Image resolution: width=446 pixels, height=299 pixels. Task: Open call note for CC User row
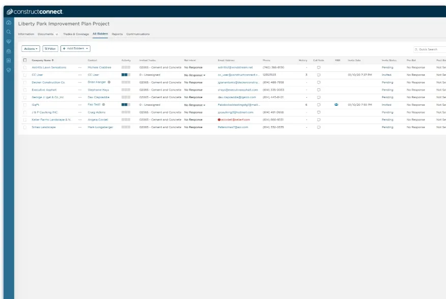coord(318,75)
